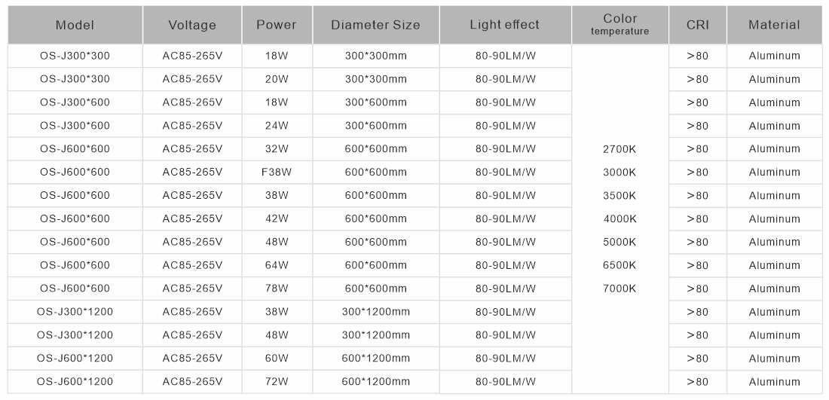829x400 pixels.
Task: Select the OS-J600*1200 model cell
Action: (75, 359)
